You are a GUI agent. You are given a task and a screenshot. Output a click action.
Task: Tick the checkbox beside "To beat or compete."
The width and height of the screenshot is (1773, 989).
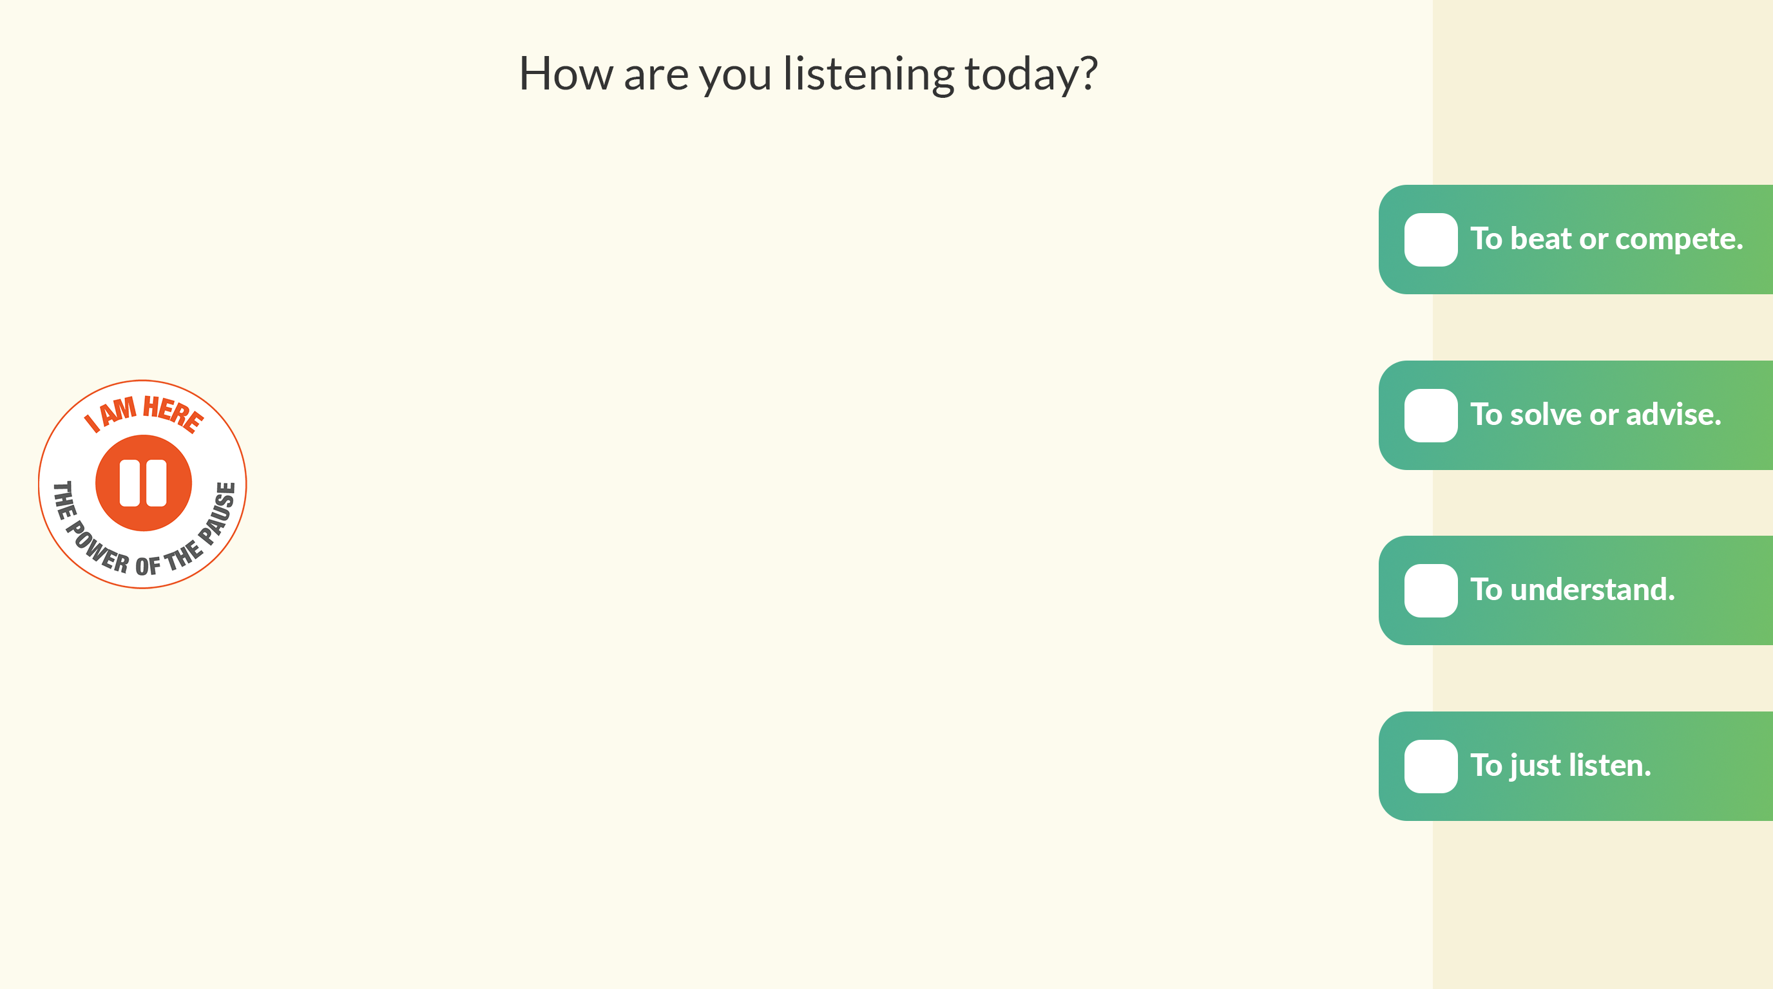pyautogui.click(x=1431, y=240)
